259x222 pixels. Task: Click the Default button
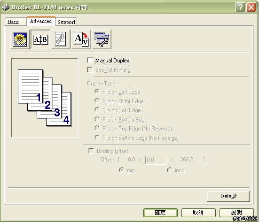tap(228, 196)
